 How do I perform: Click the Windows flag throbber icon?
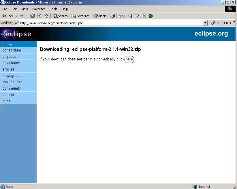coord(230,9)
